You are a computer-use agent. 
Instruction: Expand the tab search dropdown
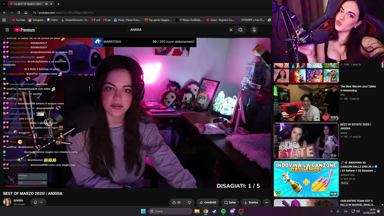[x=4, y=4]
